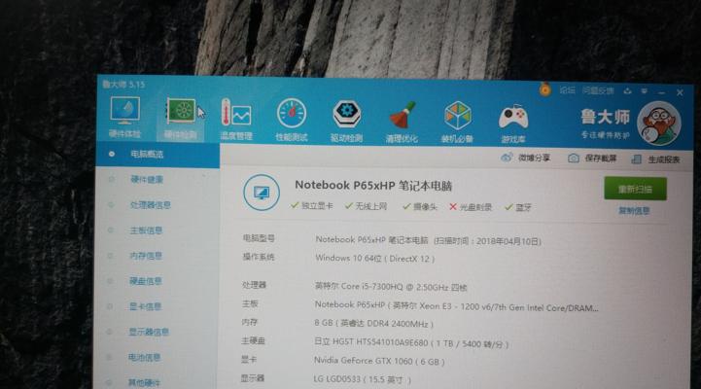Click the HGST HTS541010A9E680 hard disk value

[x=411, y=343]
